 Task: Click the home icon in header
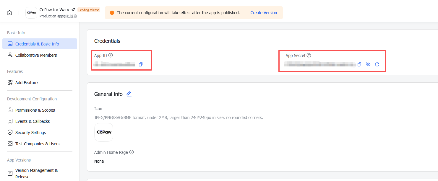tap(9, 13)
